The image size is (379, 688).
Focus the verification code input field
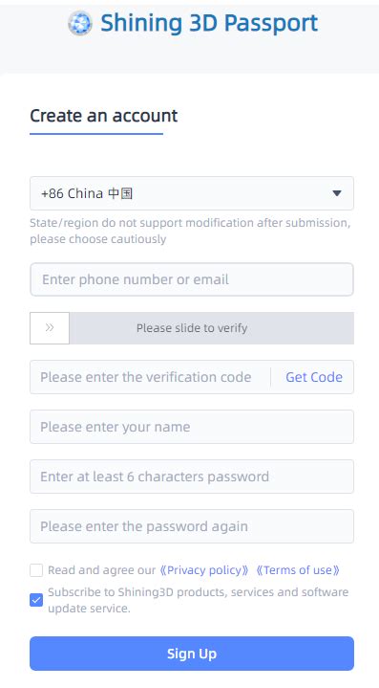(x=150, y=377)
